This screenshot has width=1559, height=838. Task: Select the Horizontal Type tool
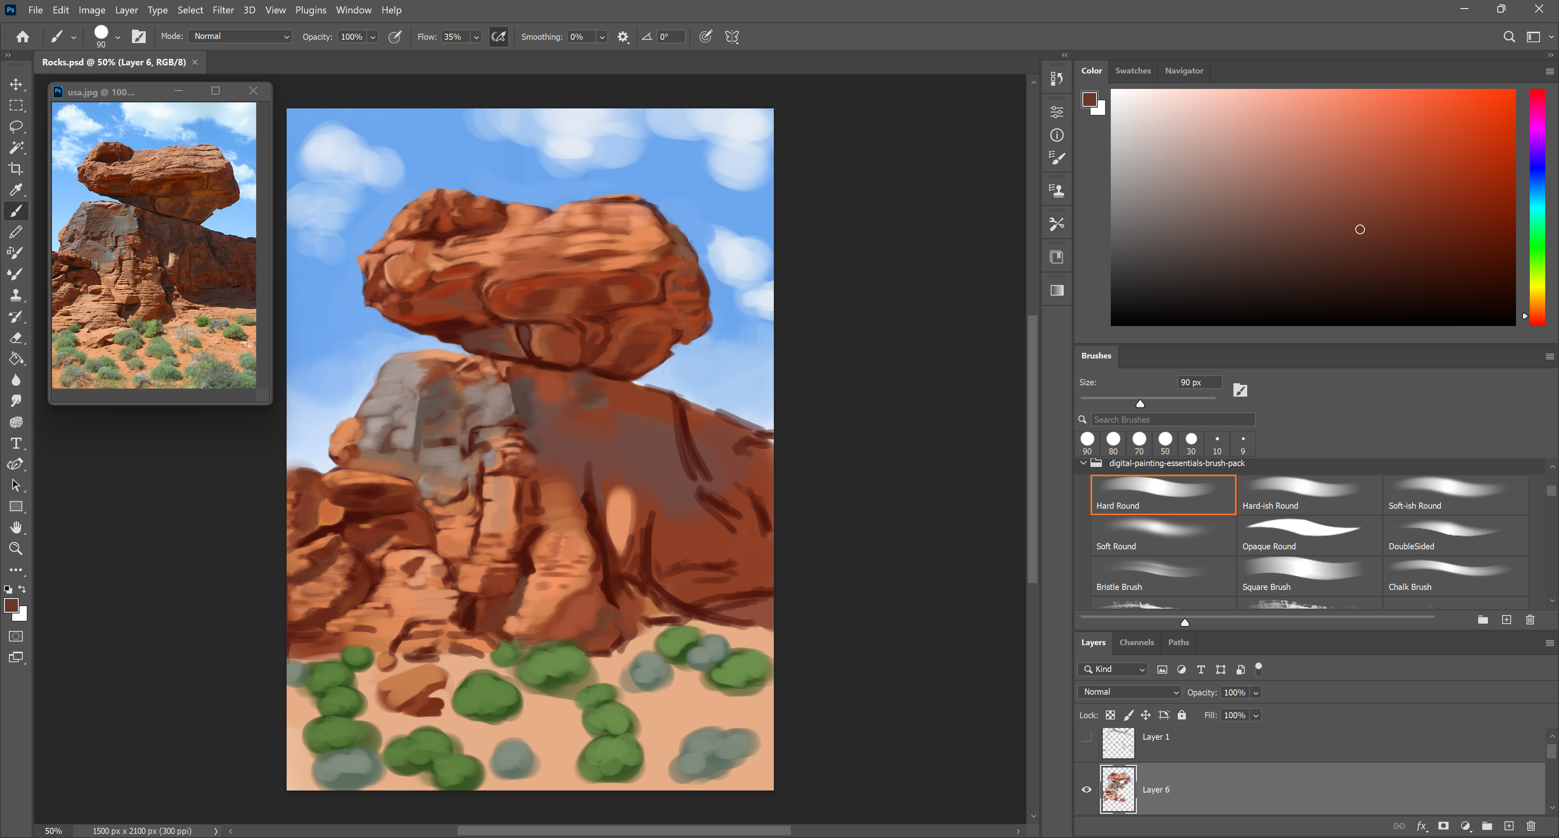click(16, 443)
